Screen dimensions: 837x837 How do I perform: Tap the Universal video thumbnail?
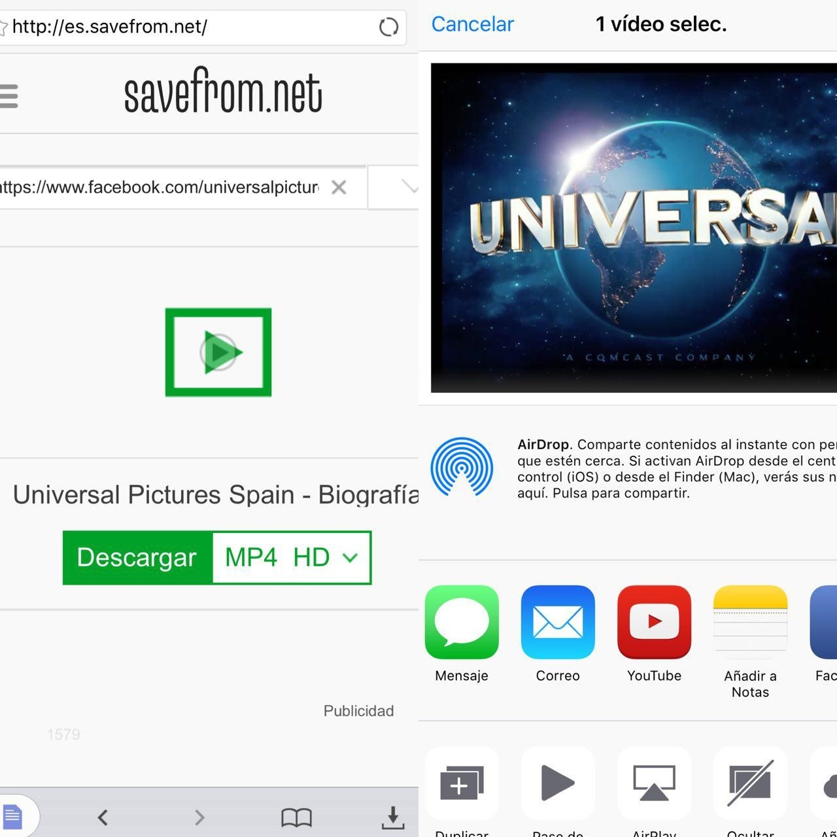point(633,228)
